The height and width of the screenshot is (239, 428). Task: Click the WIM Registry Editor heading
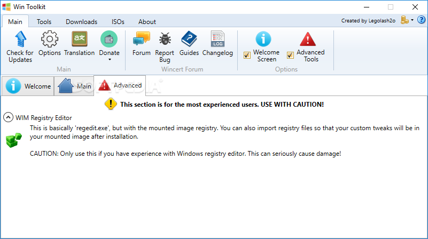[44, 118]
